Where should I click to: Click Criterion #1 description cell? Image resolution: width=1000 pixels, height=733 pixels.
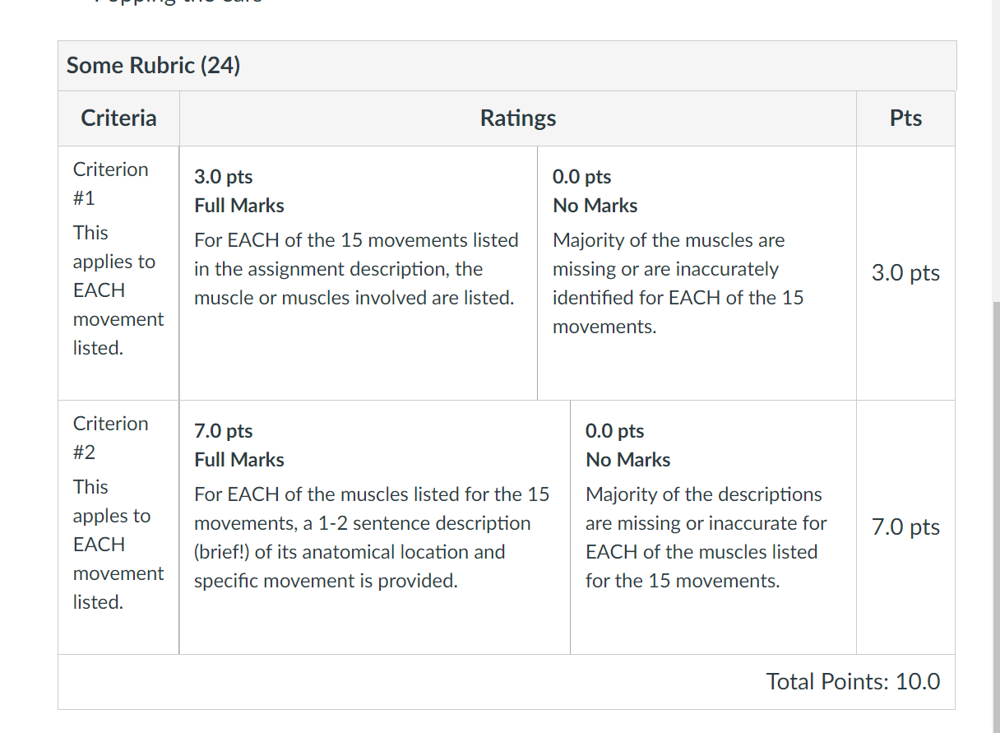point(118,273)
